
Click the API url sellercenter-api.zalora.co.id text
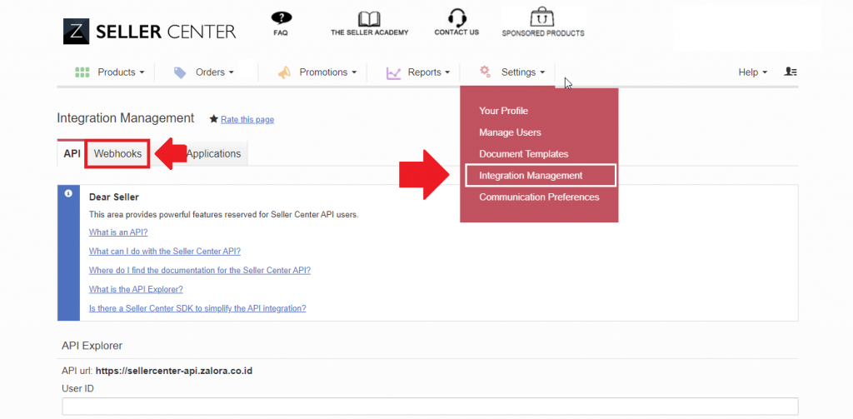(174, 372)
